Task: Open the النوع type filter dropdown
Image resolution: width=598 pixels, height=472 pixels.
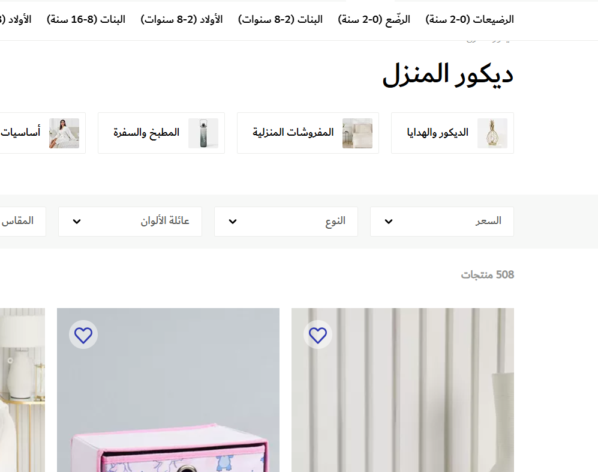Action: (x=286, y=222)
